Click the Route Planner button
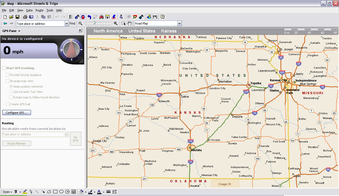Viewport: 339px width, 196px height. click(x=17, y=144)
